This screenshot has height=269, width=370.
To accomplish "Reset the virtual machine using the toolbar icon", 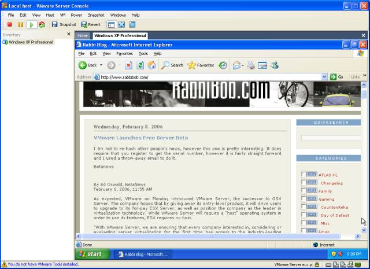I will [x=42, y=25].
